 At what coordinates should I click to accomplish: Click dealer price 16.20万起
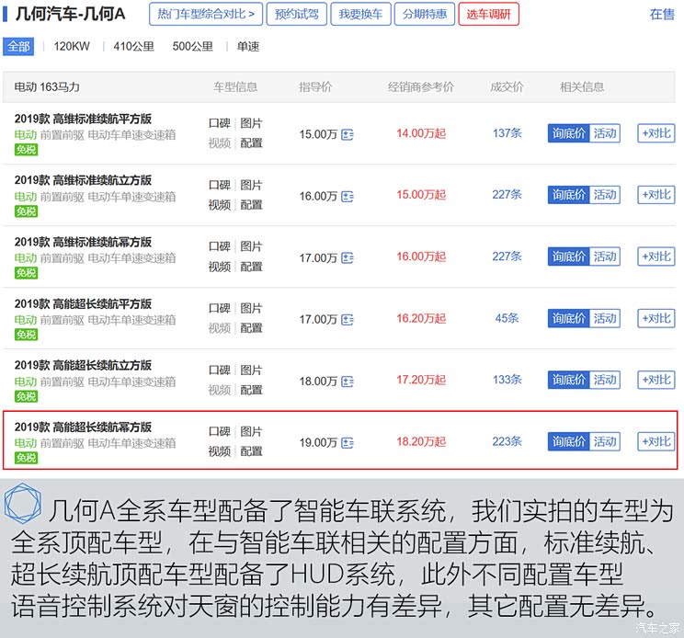pos(421,318)
